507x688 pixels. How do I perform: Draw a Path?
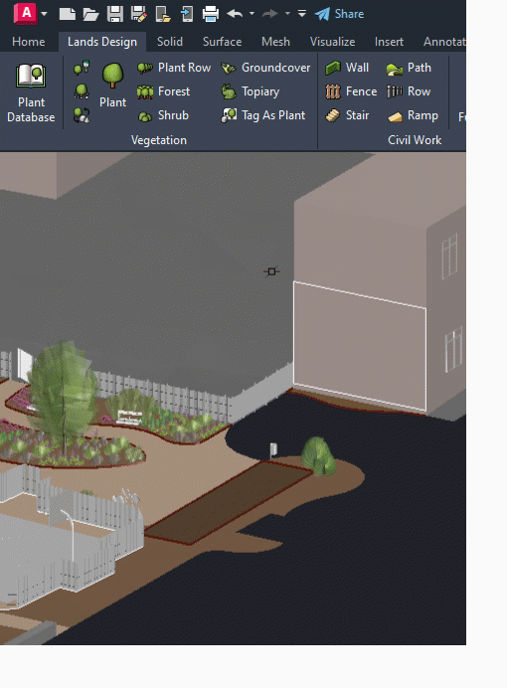409,68
